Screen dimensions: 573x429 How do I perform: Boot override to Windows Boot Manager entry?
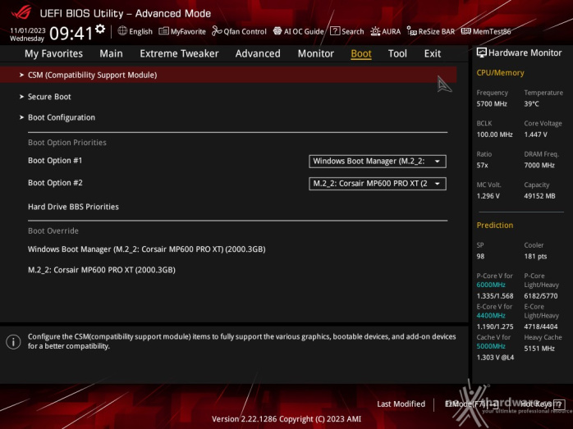coord(147,249)
